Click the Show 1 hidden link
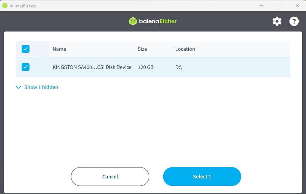 point(41,87)
